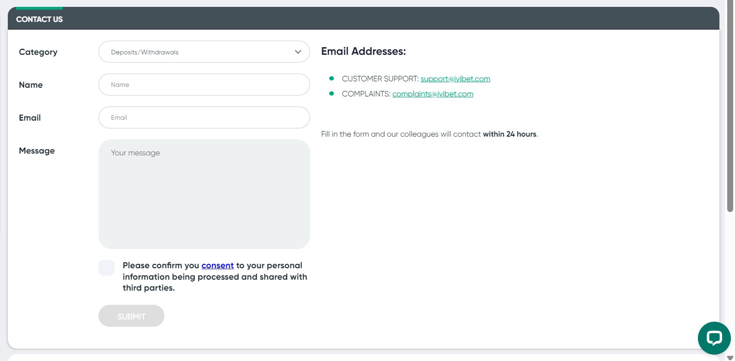This screenshot has width=735, height=361.
Task: Click the page vertical scrollbar thumb
Action: point(730,106)
